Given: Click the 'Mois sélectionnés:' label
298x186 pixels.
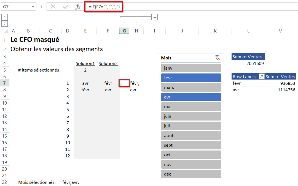Looking at the screenshot, I should coord(37,182).
